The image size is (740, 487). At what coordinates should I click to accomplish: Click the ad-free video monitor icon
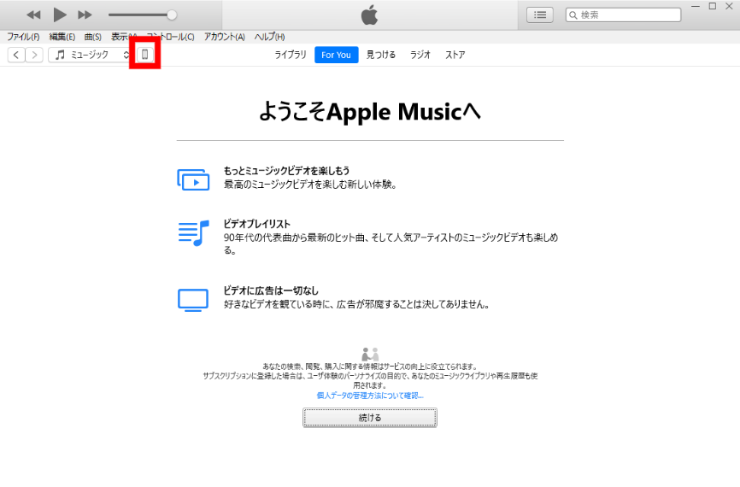(x=193, y=300)
